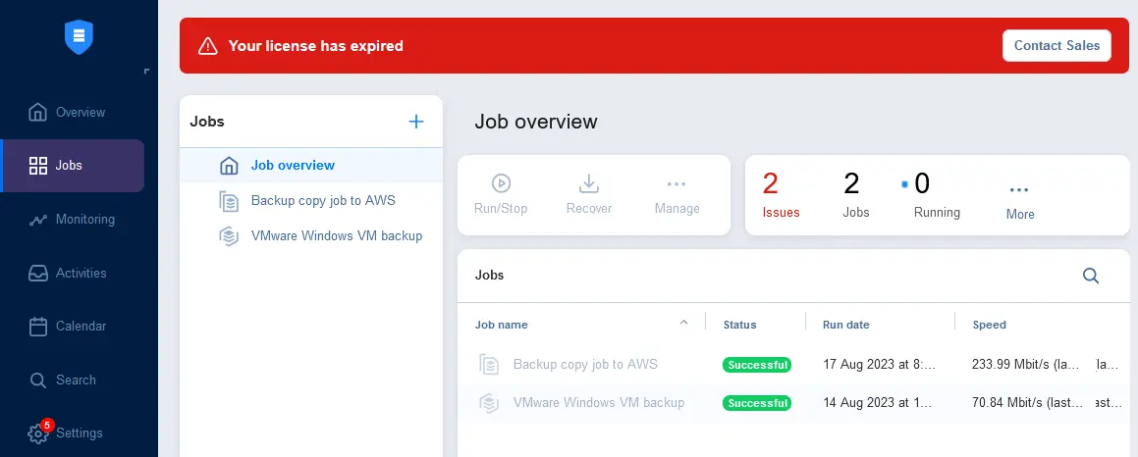This screenshot has width=1138, height=457.
Task: Click the Job overview page heading
Action: [535, 122]
